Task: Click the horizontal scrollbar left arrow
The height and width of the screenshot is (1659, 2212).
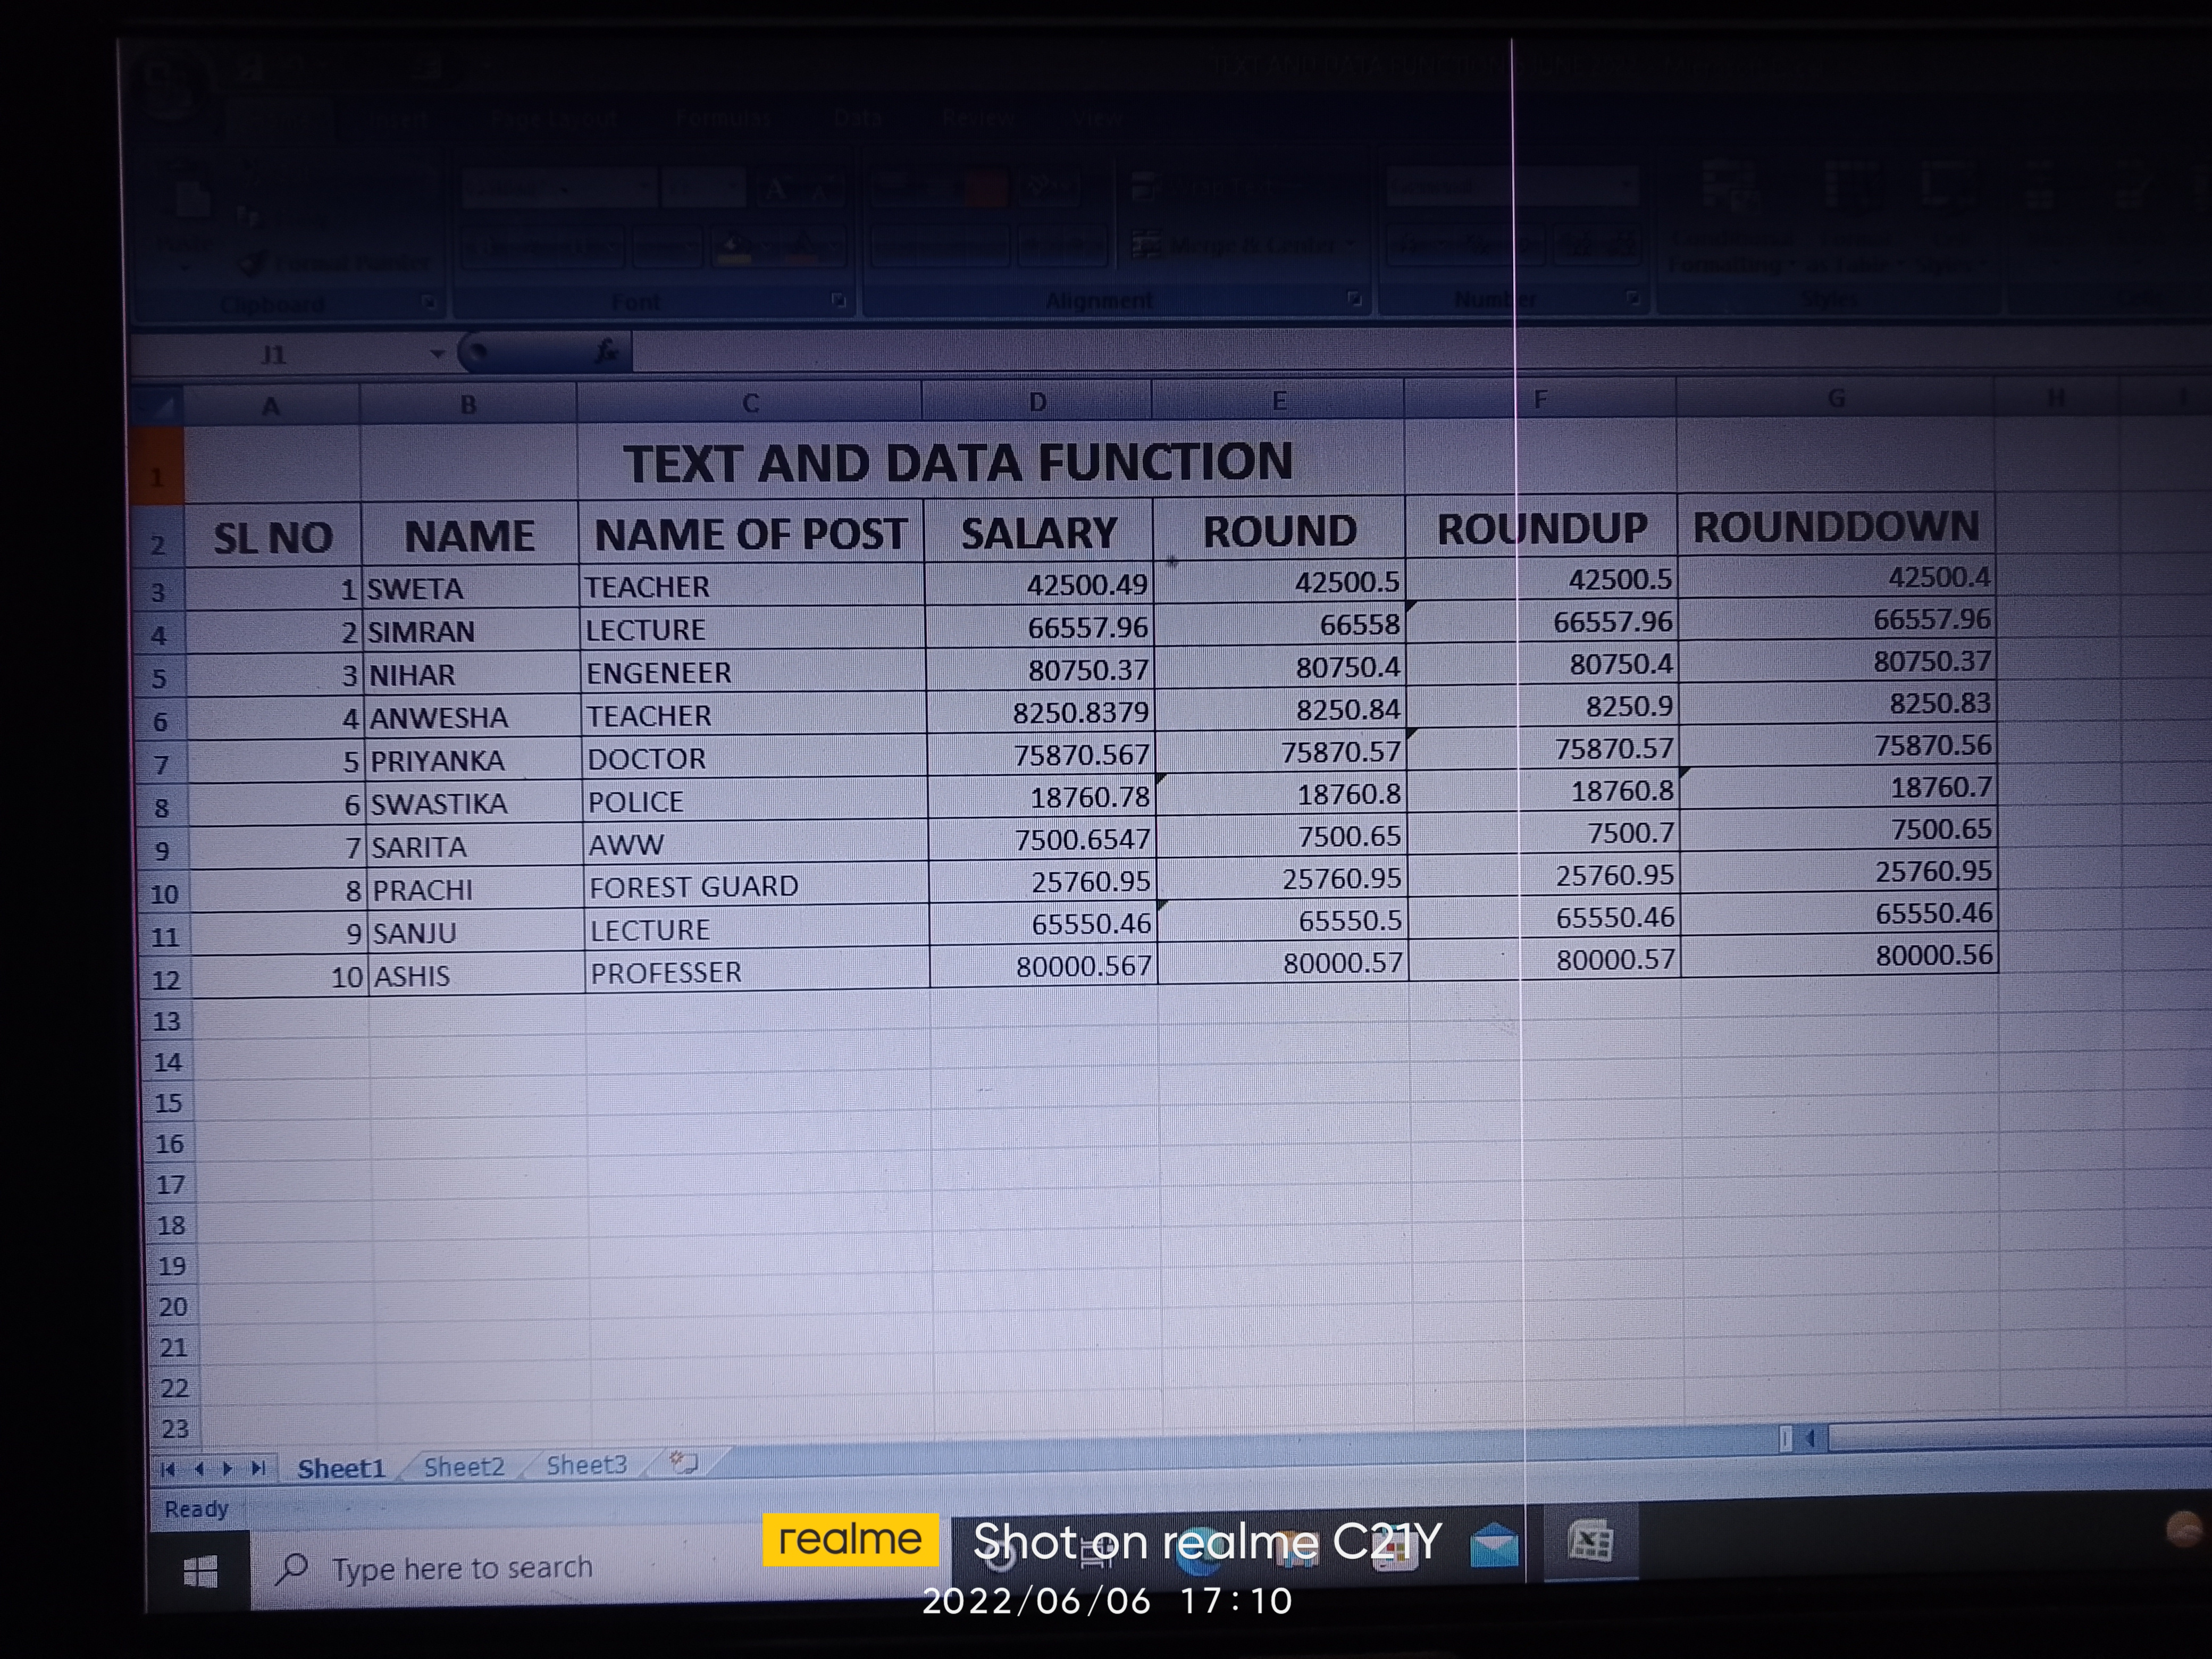Action: (1811, 1438)
